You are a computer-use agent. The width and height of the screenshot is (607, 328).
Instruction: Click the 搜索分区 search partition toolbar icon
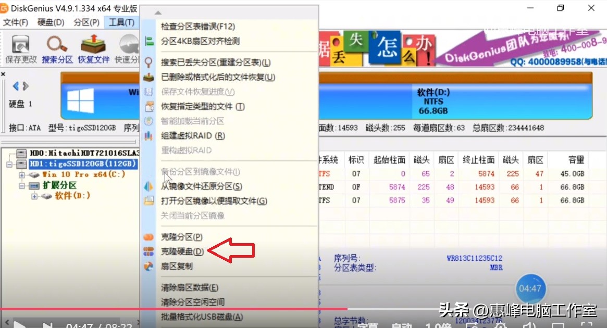click(x=57, y=49)
